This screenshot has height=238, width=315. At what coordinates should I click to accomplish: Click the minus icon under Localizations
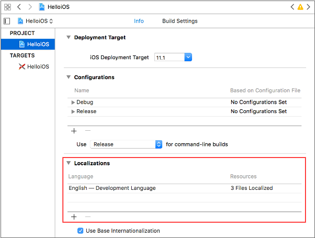(87, 217)
